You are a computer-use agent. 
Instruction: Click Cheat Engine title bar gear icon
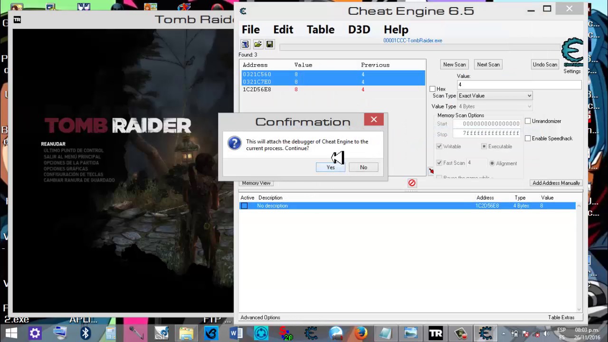pos(243,11)
